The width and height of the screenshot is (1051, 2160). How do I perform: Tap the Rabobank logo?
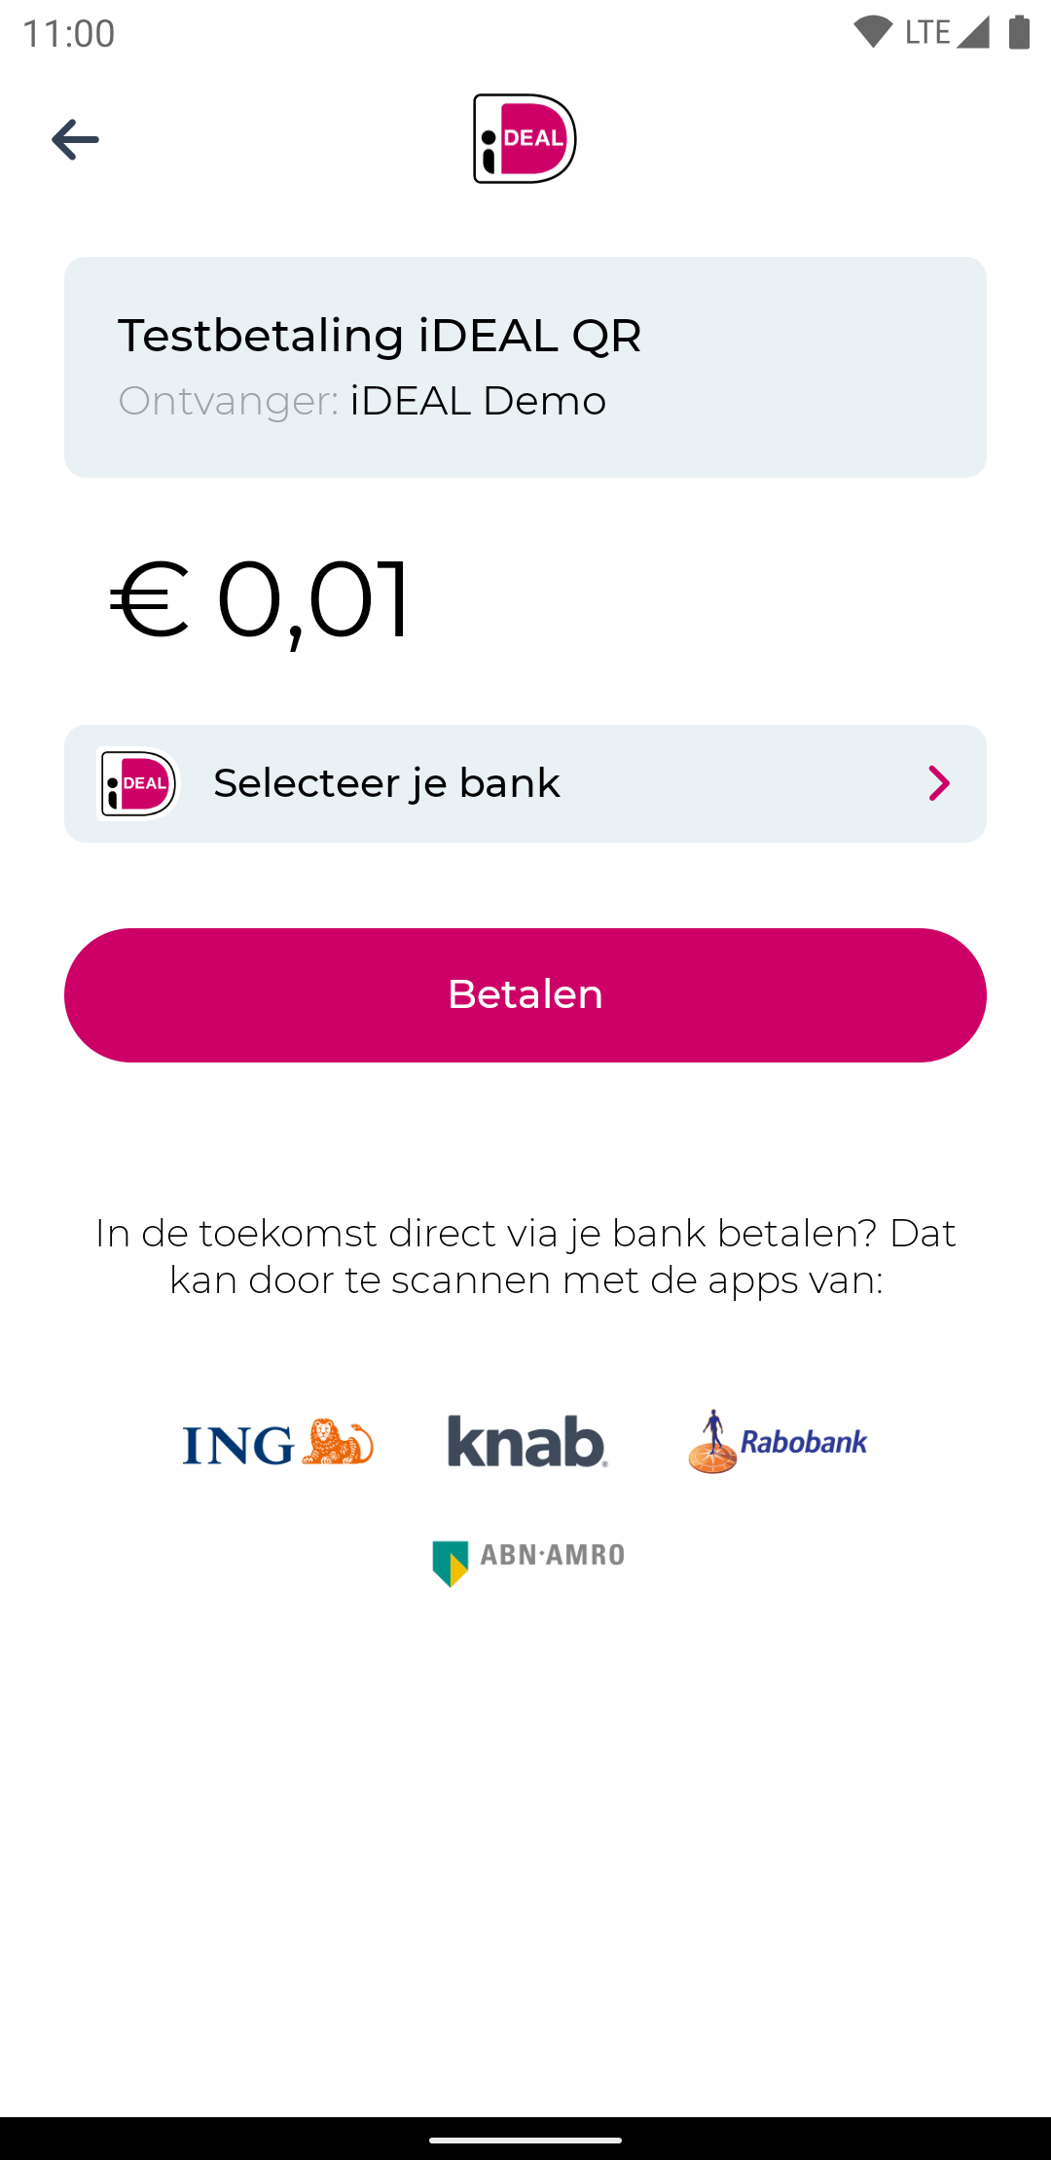(778, 1442)
